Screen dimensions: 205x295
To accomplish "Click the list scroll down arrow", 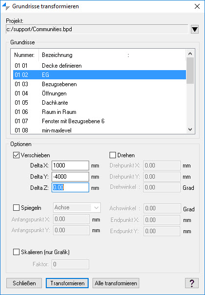I will pyautogui.click(x=190, y=129).
